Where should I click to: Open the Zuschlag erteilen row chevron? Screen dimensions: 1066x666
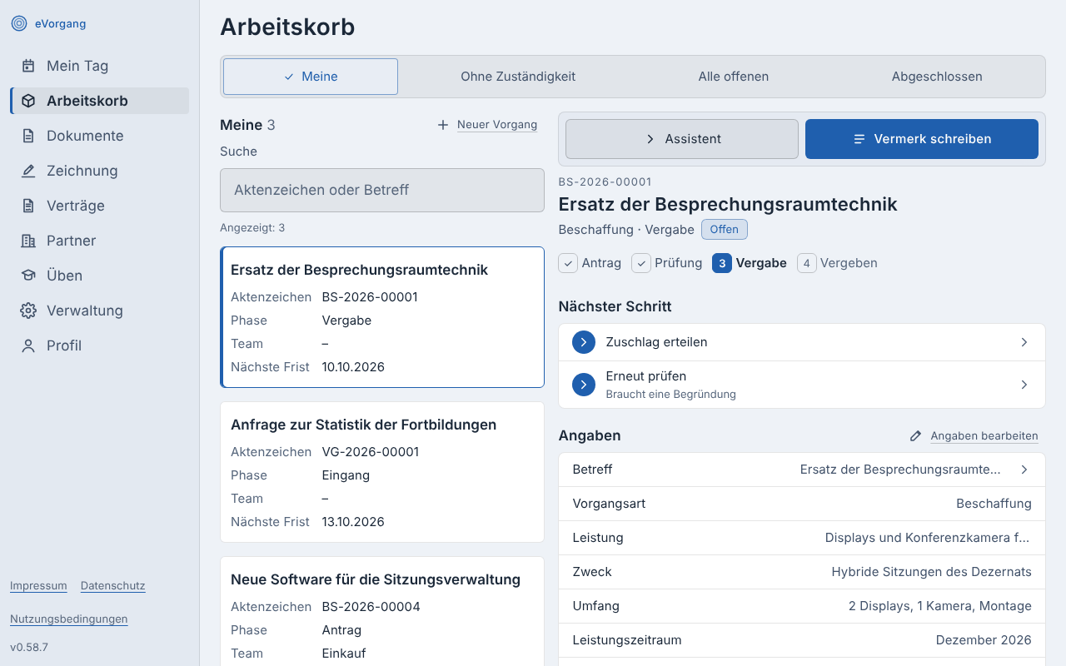click(x=1024, y=342)
